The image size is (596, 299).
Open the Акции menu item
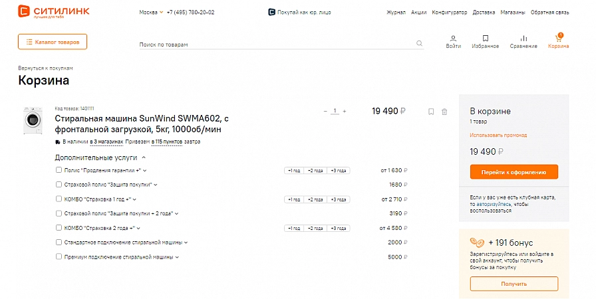click(418, 12)
